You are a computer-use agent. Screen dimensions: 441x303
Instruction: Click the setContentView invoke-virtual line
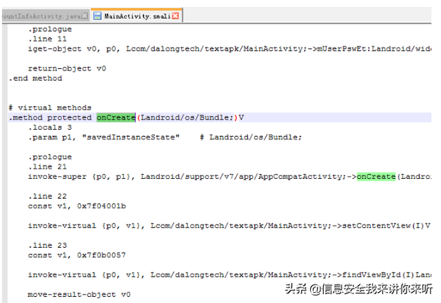click(229, 226)
